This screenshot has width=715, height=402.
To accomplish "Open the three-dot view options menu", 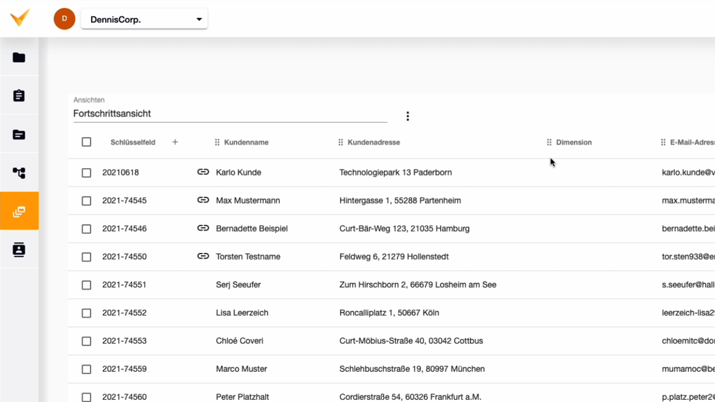I will point(408,116).
